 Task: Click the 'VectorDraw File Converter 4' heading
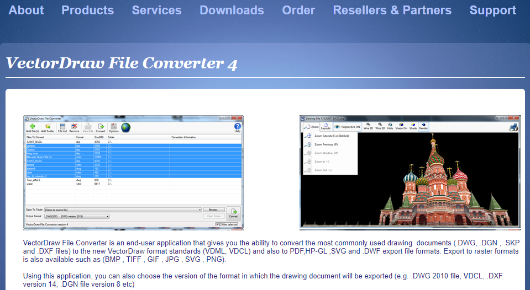122,63
